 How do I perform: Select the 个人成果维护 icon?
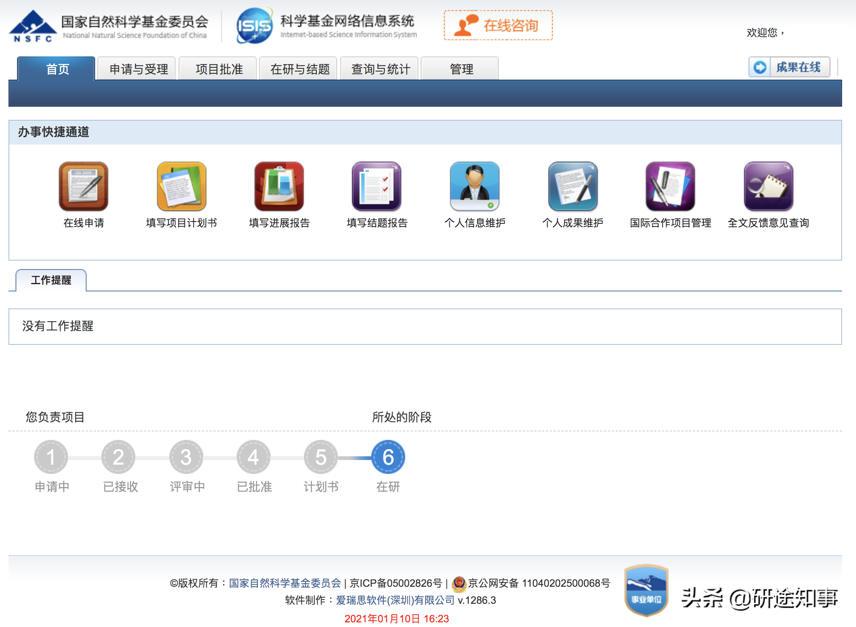(x=572, y=187)
